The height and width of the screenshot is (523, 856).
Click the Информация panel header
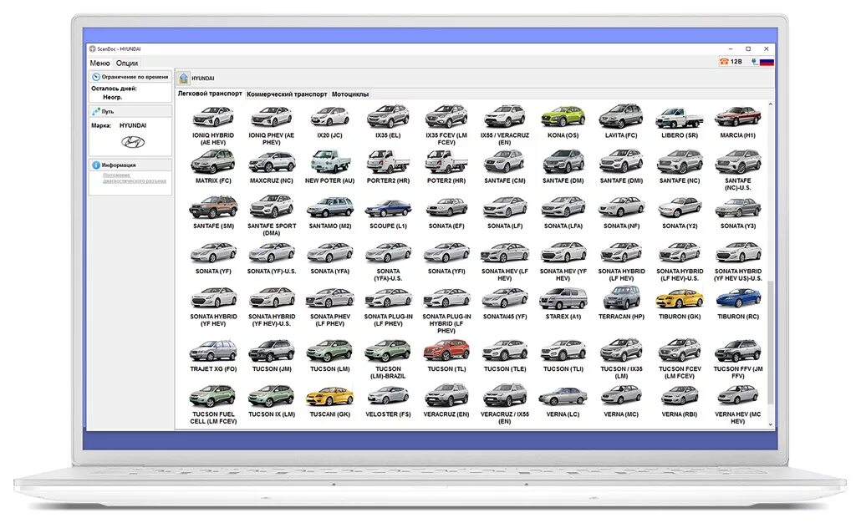pos(130,165)
